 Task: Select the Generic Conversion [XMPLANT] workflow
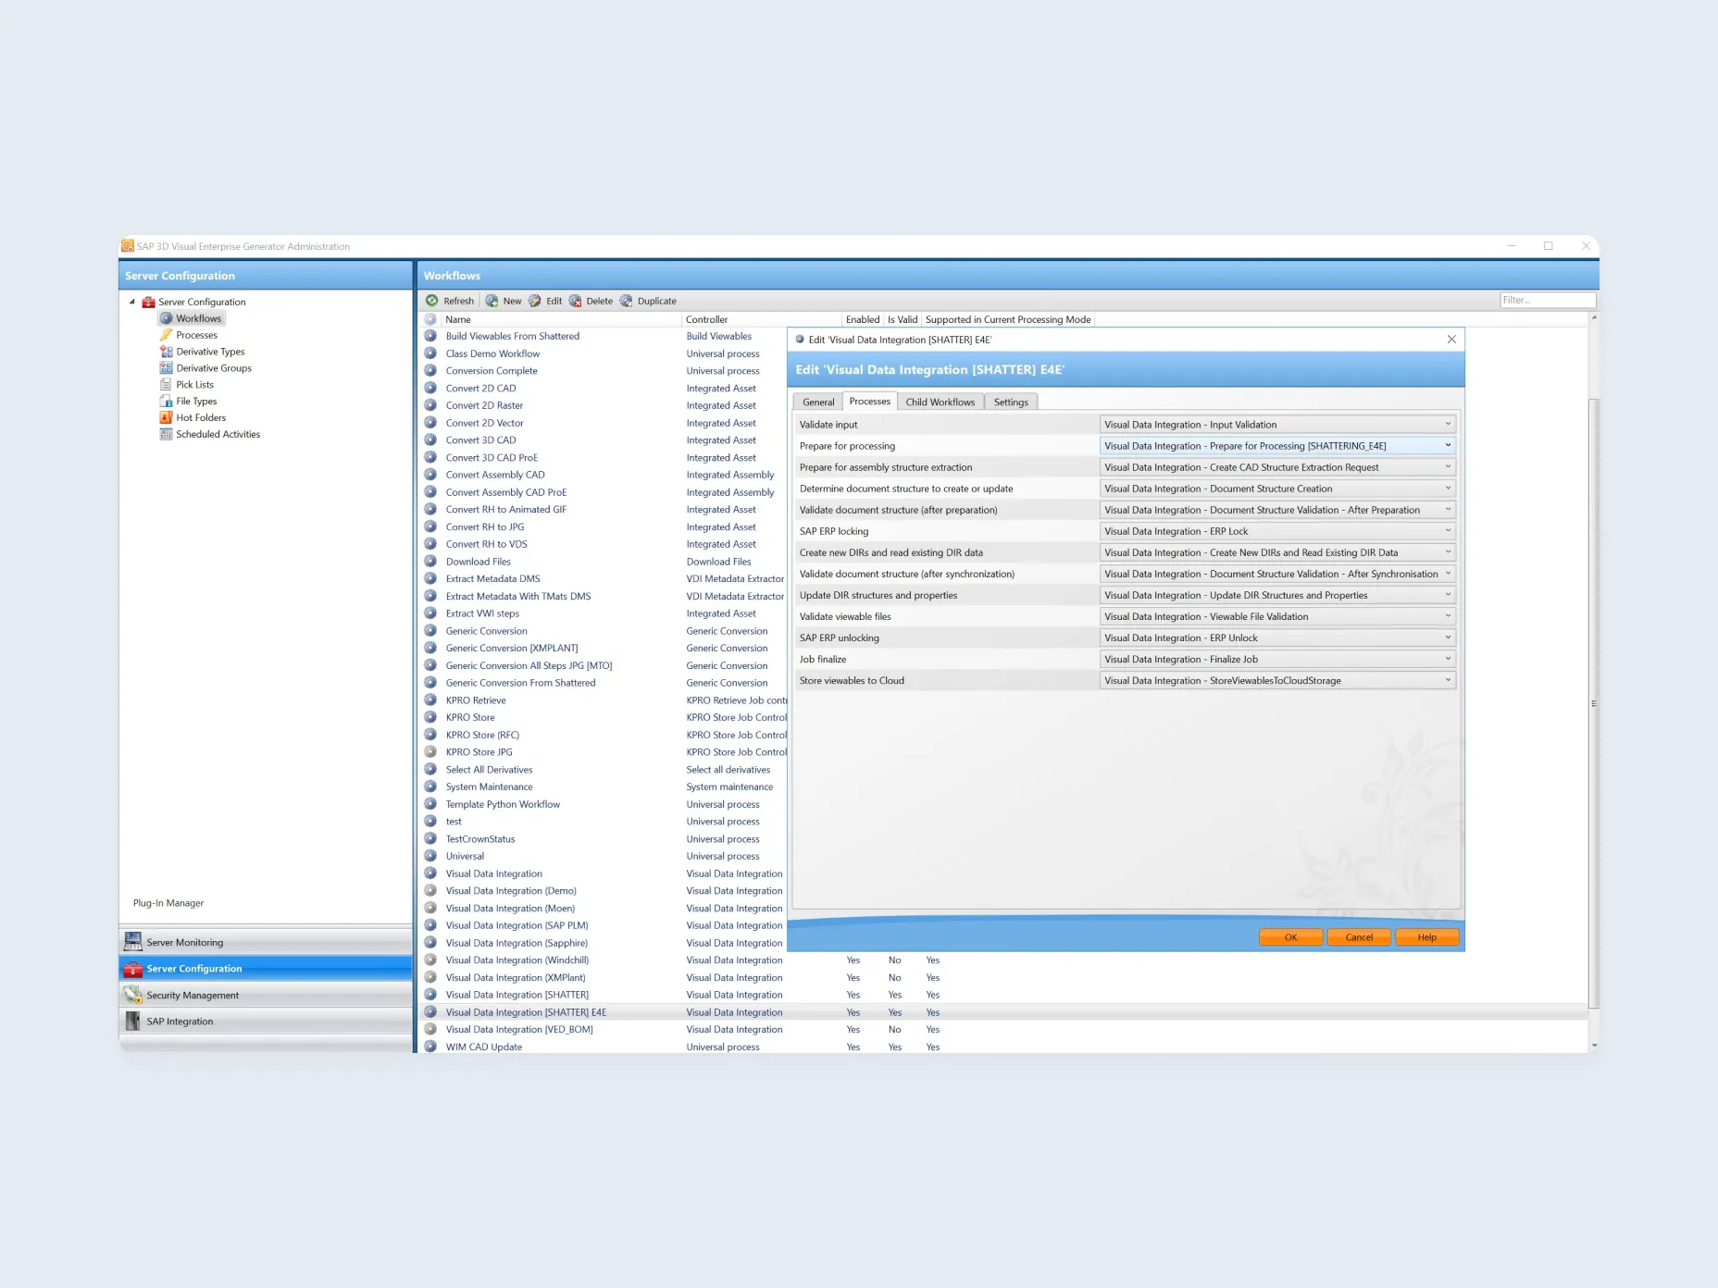point(512,648)
